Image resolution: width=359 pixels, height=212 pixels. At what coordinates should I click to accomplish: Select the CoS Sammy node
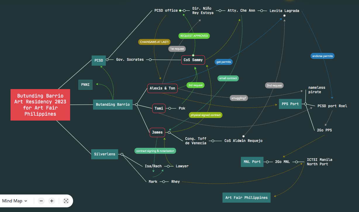point(193,60)
